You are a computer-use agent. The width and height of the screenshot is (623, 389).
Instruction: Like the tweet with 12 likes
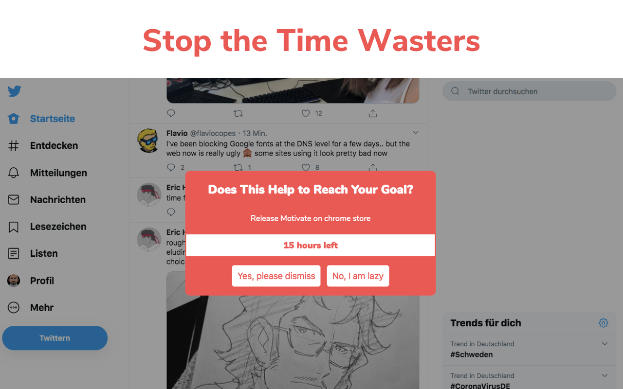[x=306, y=113]
